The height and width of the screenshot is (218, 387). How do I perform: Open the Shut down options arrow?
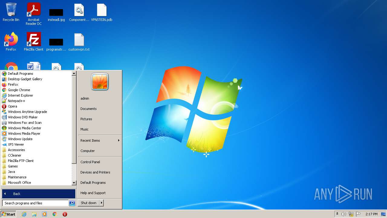click(102, 203)
